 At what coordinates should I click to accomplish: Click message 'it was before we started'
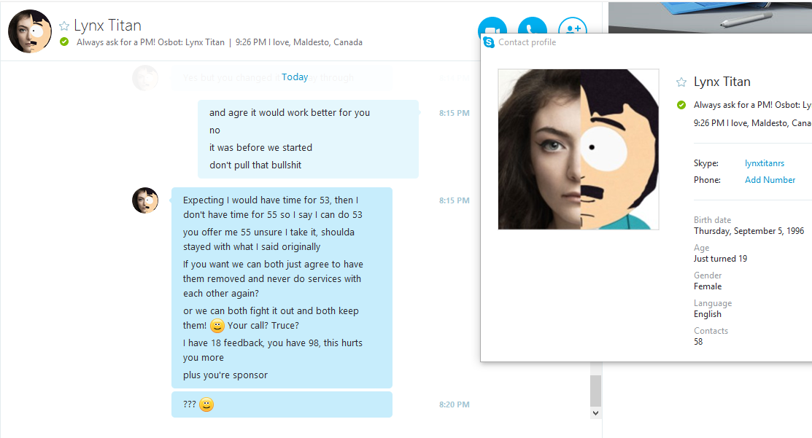(x=260, y=147)
